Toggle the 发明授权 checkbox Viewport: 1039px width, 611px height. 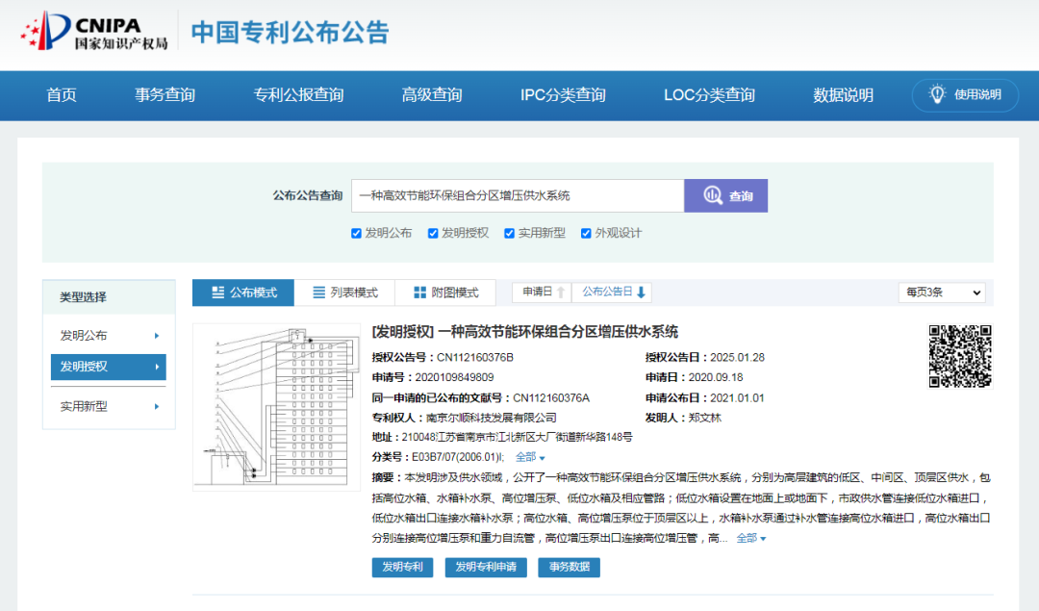[x=433, y=233]
